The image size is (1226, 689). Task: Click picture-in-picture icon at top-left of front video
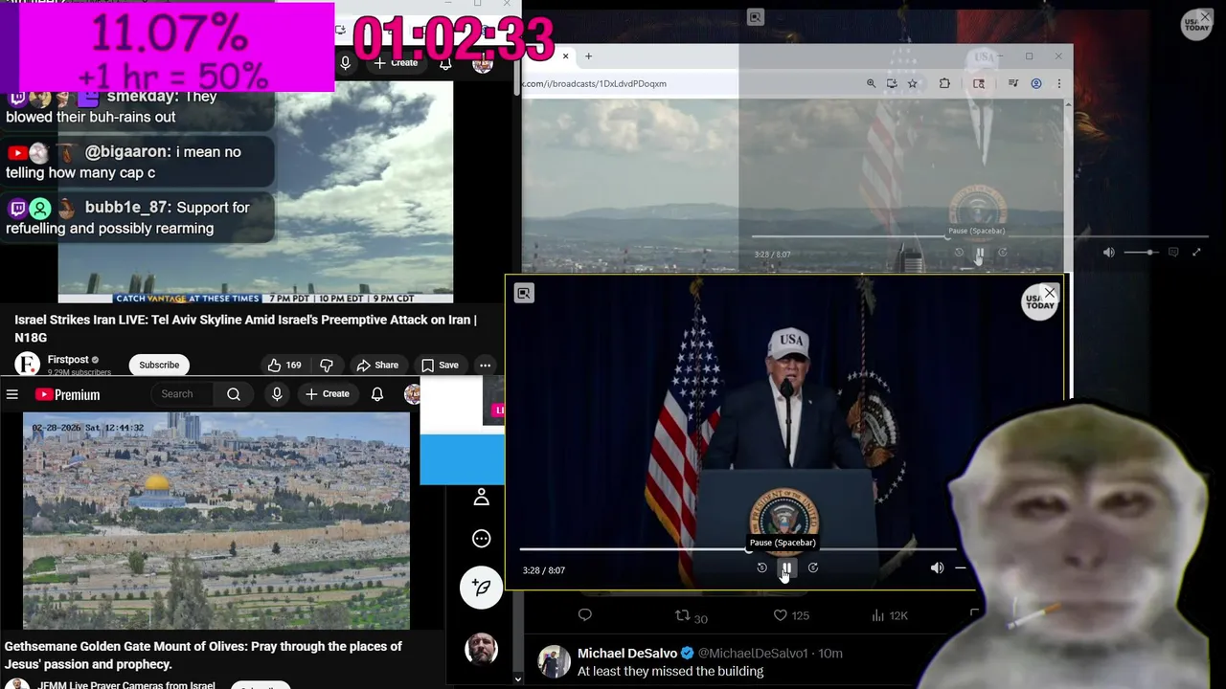(524, 294)
